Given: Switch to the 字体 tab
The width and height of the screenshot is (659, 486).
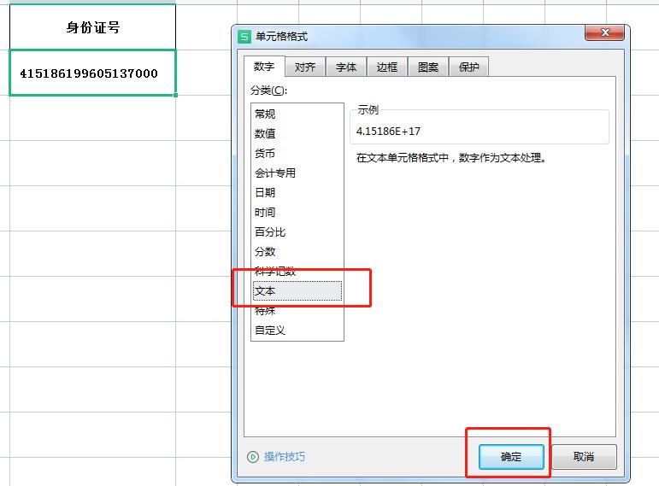Looking at the screenshot, I should click(x=346, y=67).
